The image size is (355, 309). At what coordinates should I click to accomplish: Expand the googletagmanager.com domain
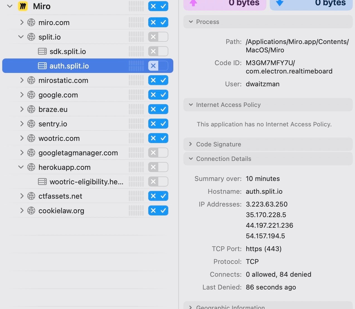[x=22, y=153]
